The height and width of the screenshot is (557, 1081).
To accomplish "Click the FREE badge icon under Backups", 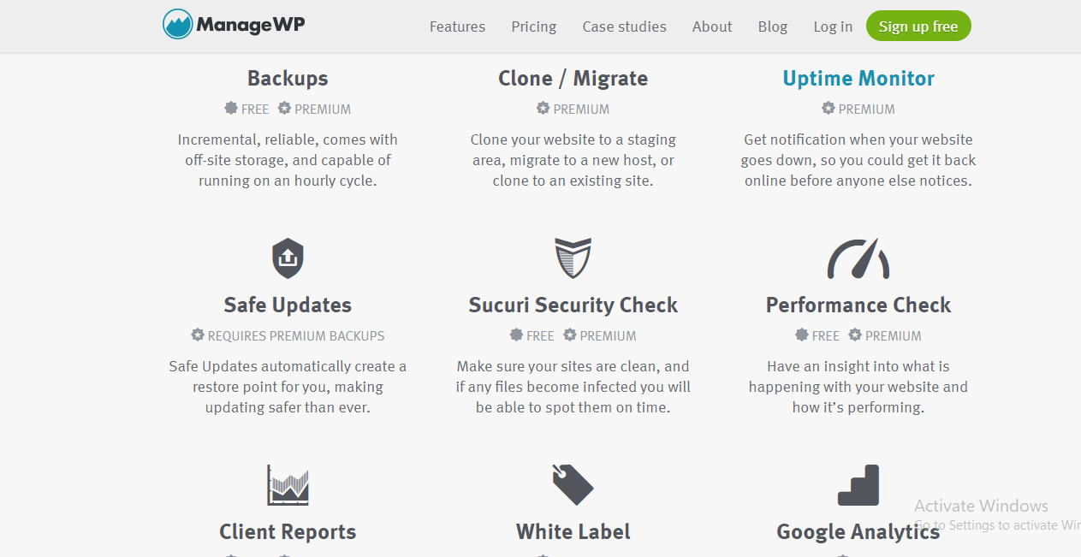I will (231, 109).
